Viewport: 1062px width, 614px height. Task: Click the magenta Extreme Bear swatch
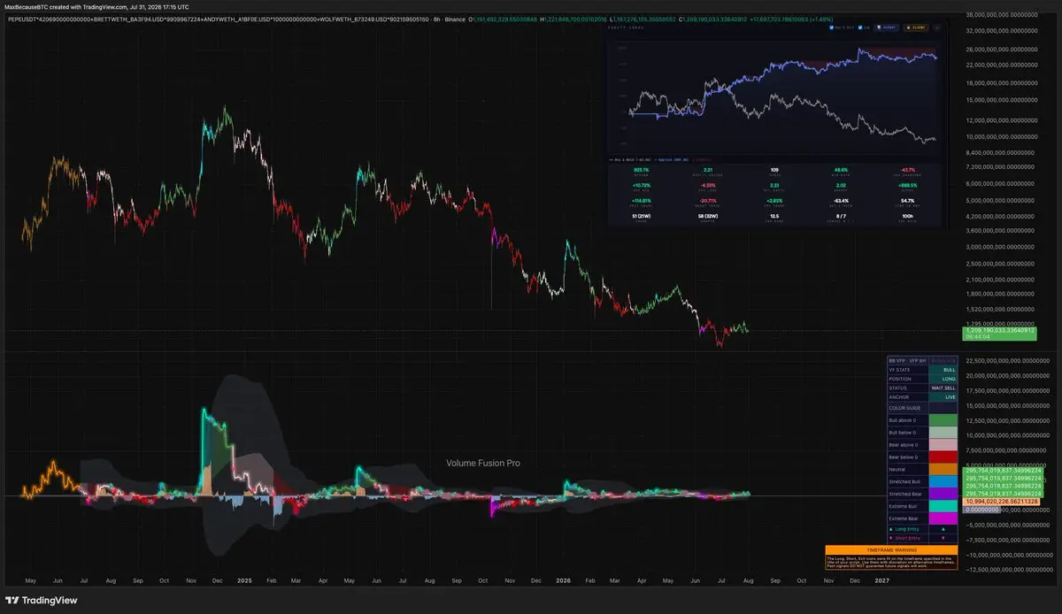click(x=943, y=518)
